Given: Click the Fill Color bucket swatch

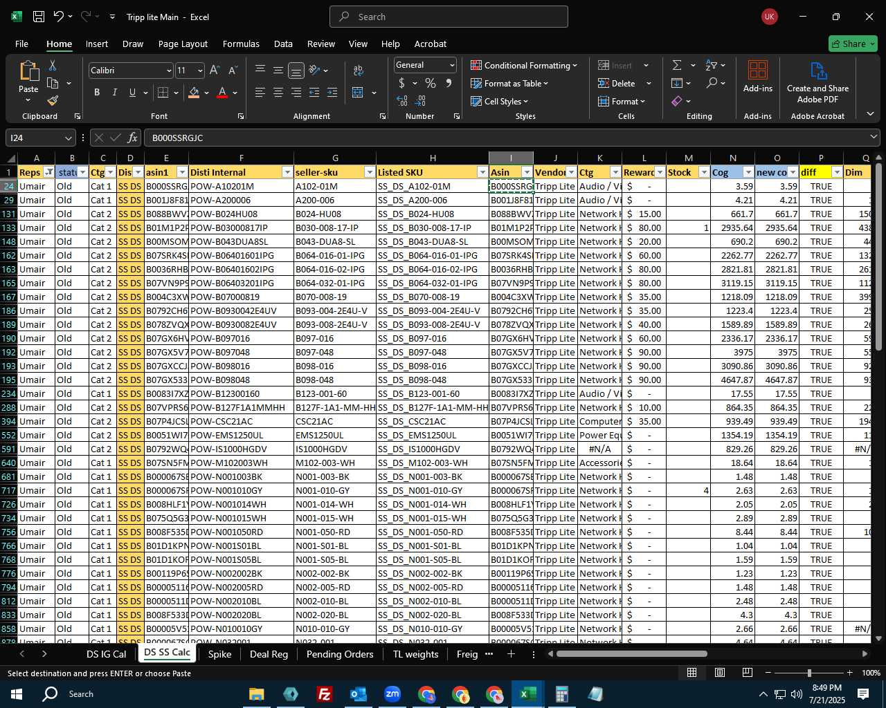Looking at the screenshot, I should pos(194,92).
